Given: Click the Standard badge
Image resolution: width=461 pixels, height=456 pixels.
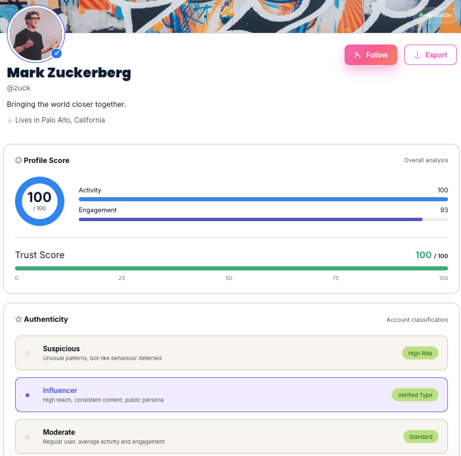Looking at the screenshot, I should [421, 436].
